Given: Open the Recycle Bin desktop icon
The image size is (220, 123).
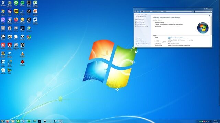Looking at the screenshot, I should [3, 3].
